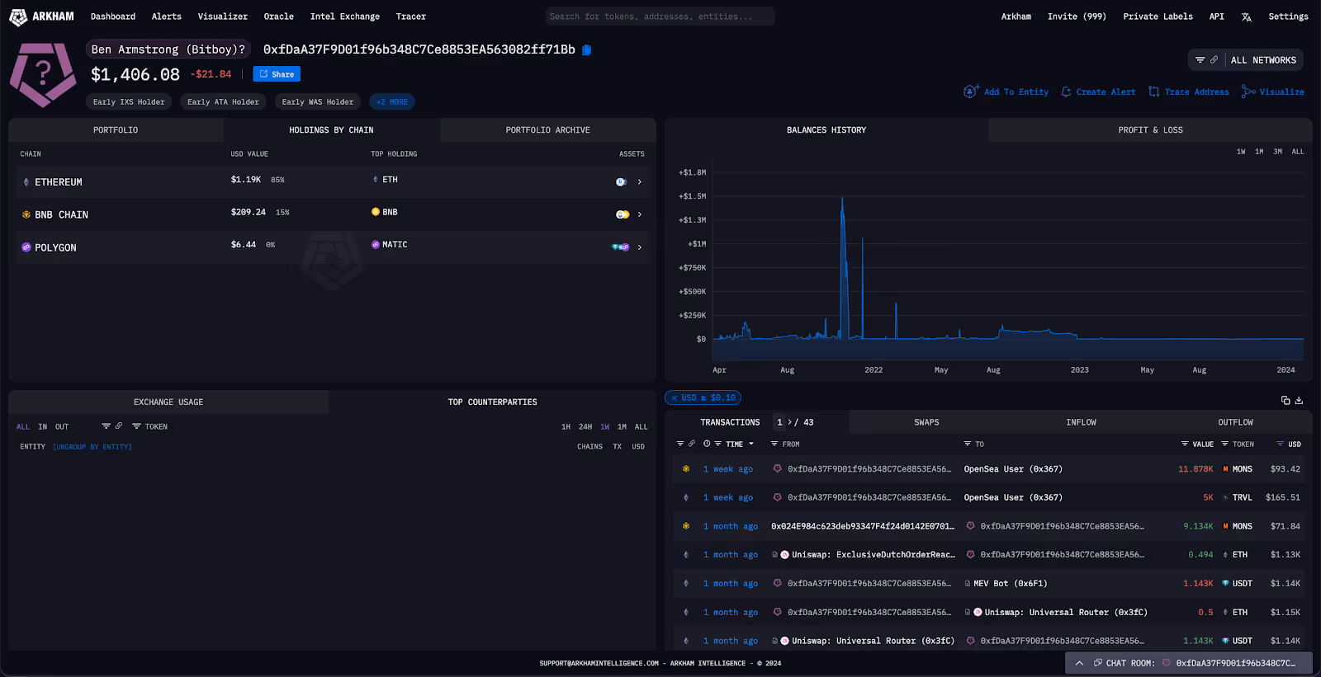This screenshot has height=677, width=1321.
Task: Expand the BNB Chain row chevron
Action: 640,214
